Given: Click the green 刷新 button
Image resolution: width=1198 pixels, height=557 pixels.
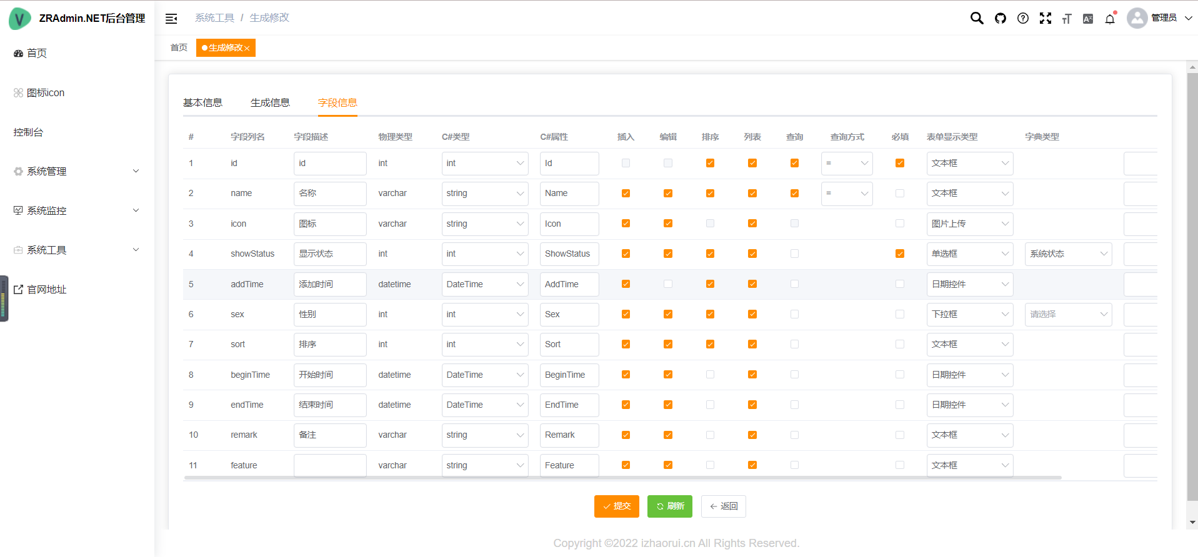Looking at the screenshot, I should coord(669,506).
